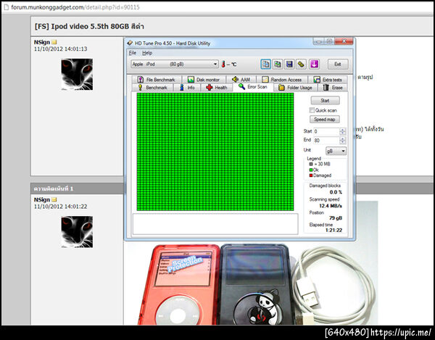This screenshot has width=435, height=340.
Task: Click the Position 79 gB value
Action: click(x=336, y=218)
